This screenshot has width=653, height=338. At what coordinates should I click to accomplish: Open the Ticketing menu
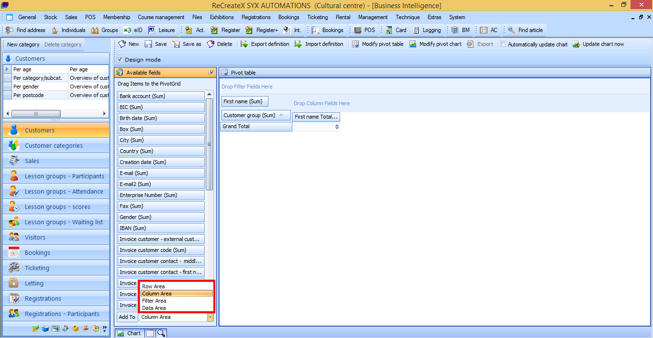(317, 17)
